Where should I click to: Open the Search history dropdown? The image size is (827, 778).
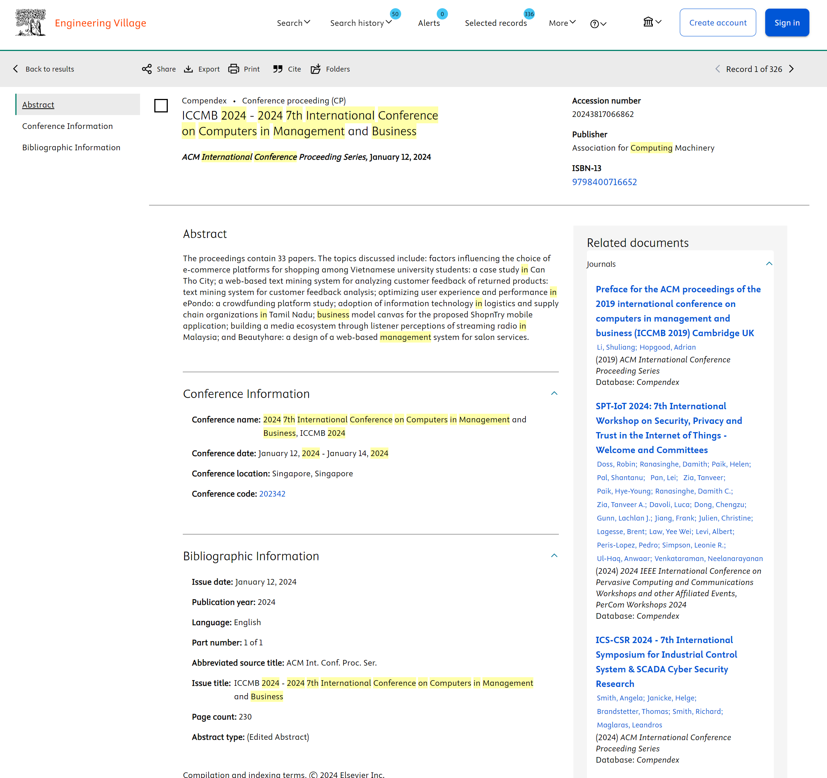coord(361,23)
